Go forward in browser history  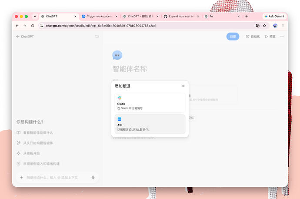pos(25,26)
